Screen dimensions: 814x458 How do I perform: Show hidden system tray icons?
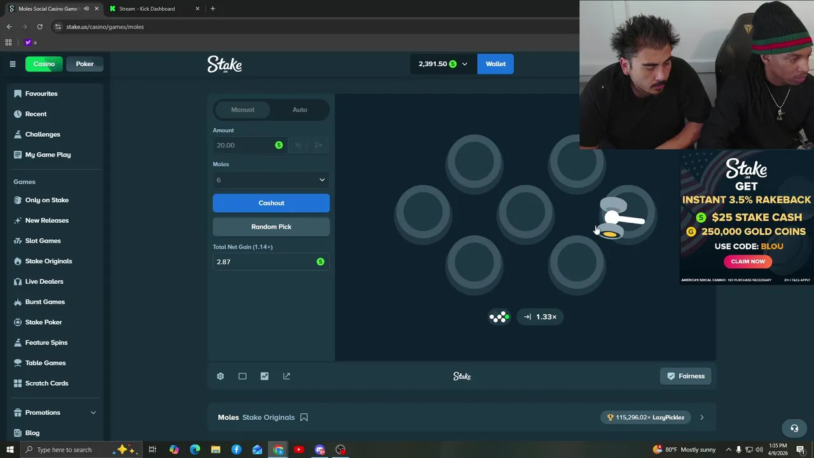point(729,450)
